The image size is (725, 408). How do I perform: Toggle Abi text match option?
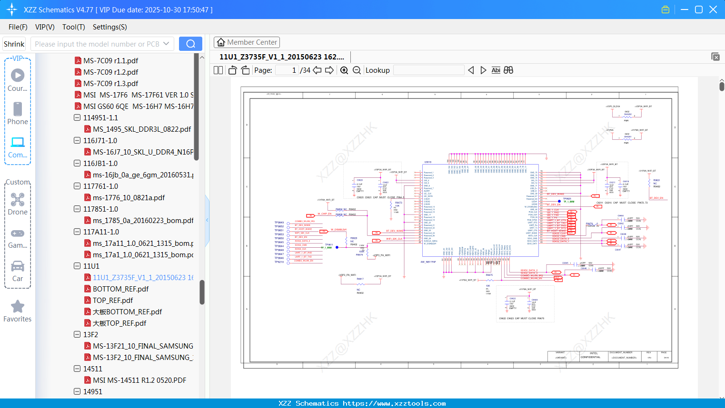(x=496, y=70)
